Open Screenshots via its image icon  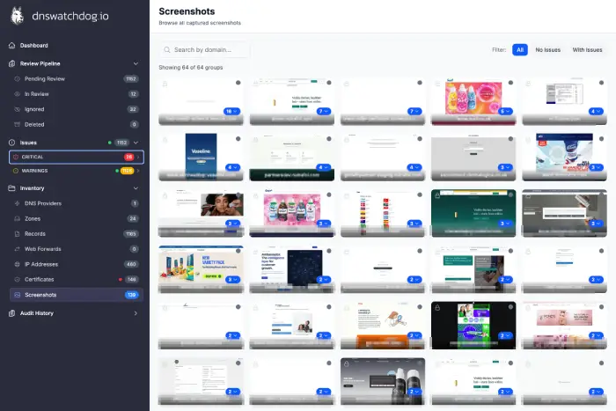[x=17, y=295]
